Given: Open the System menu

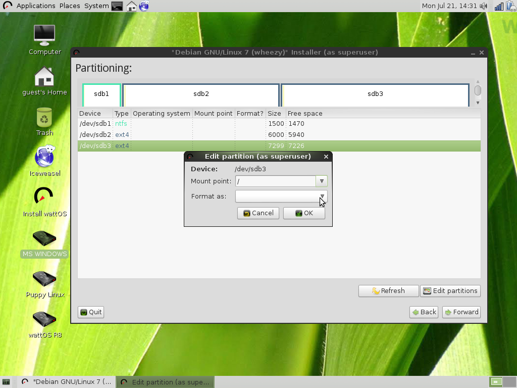Looking at the screenshot, I should (96, 6).
